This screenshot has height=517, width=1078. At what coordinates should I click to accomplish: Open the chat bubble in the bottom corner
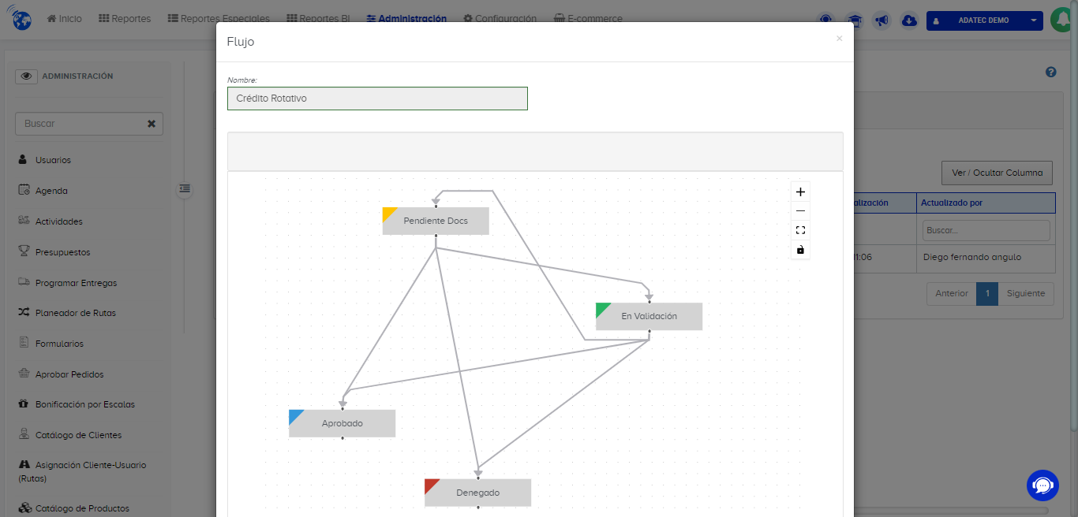[1042, 485]
